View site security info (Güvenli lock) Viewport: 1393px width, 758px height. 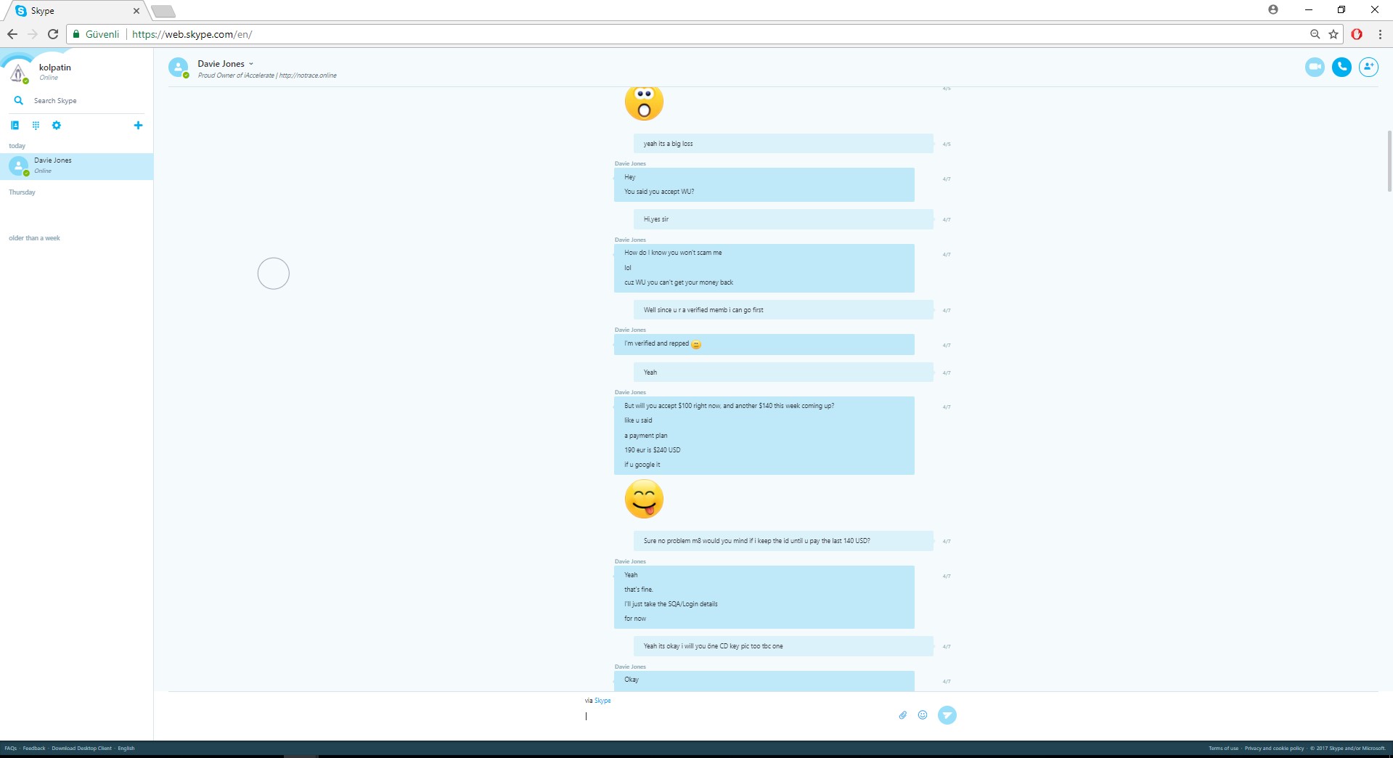96,34
